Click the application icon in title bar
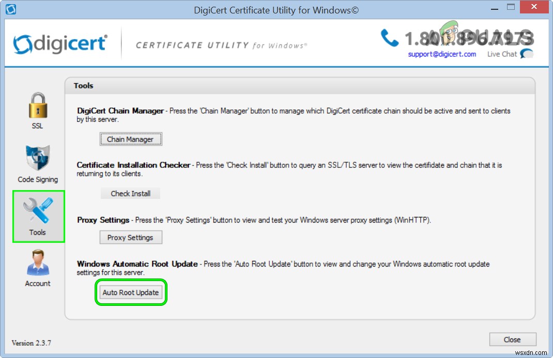The image size is (553, 358). pos(10,9)
